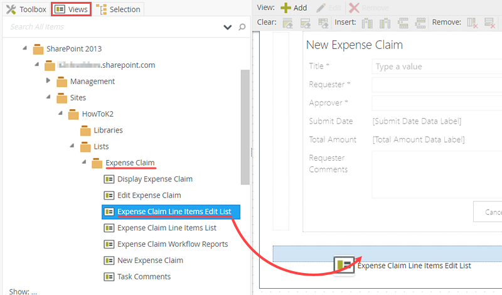Open the Selection tab
Screen dimensions: 502x295
pos(118,9)
